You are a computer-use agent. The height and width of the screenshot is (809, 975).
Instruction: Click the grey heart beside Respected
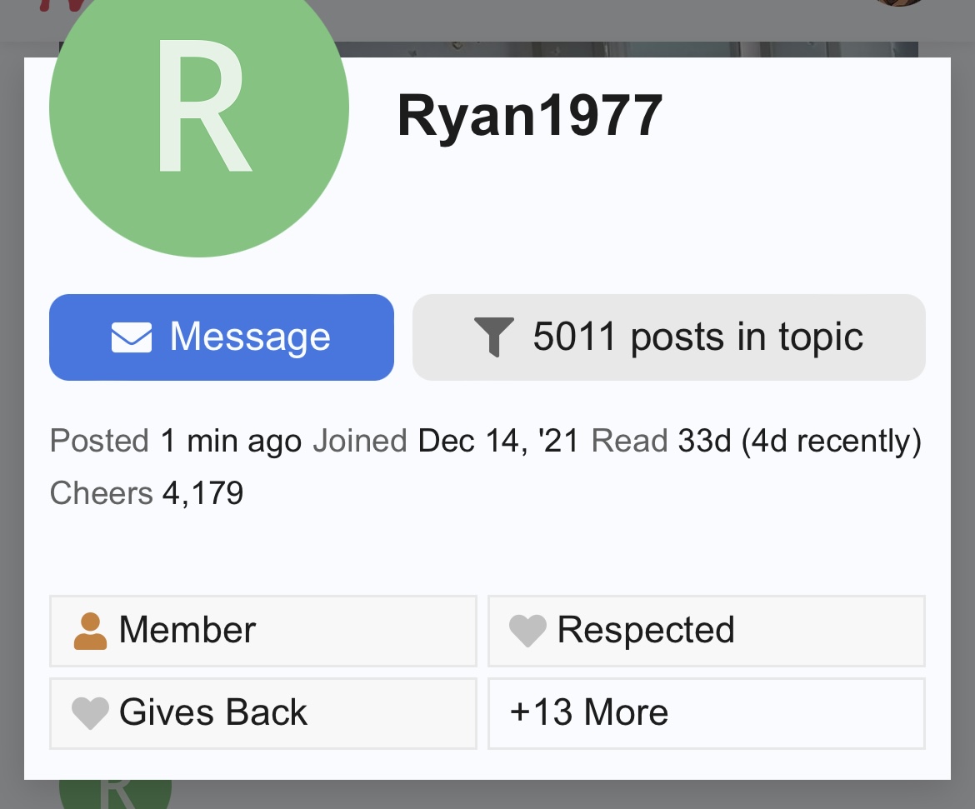point(528,632)
